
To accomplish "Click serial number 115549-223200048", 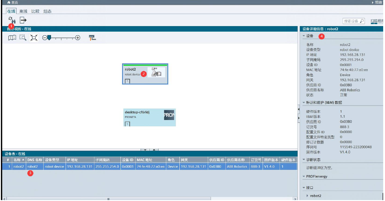I will [356, 147].
